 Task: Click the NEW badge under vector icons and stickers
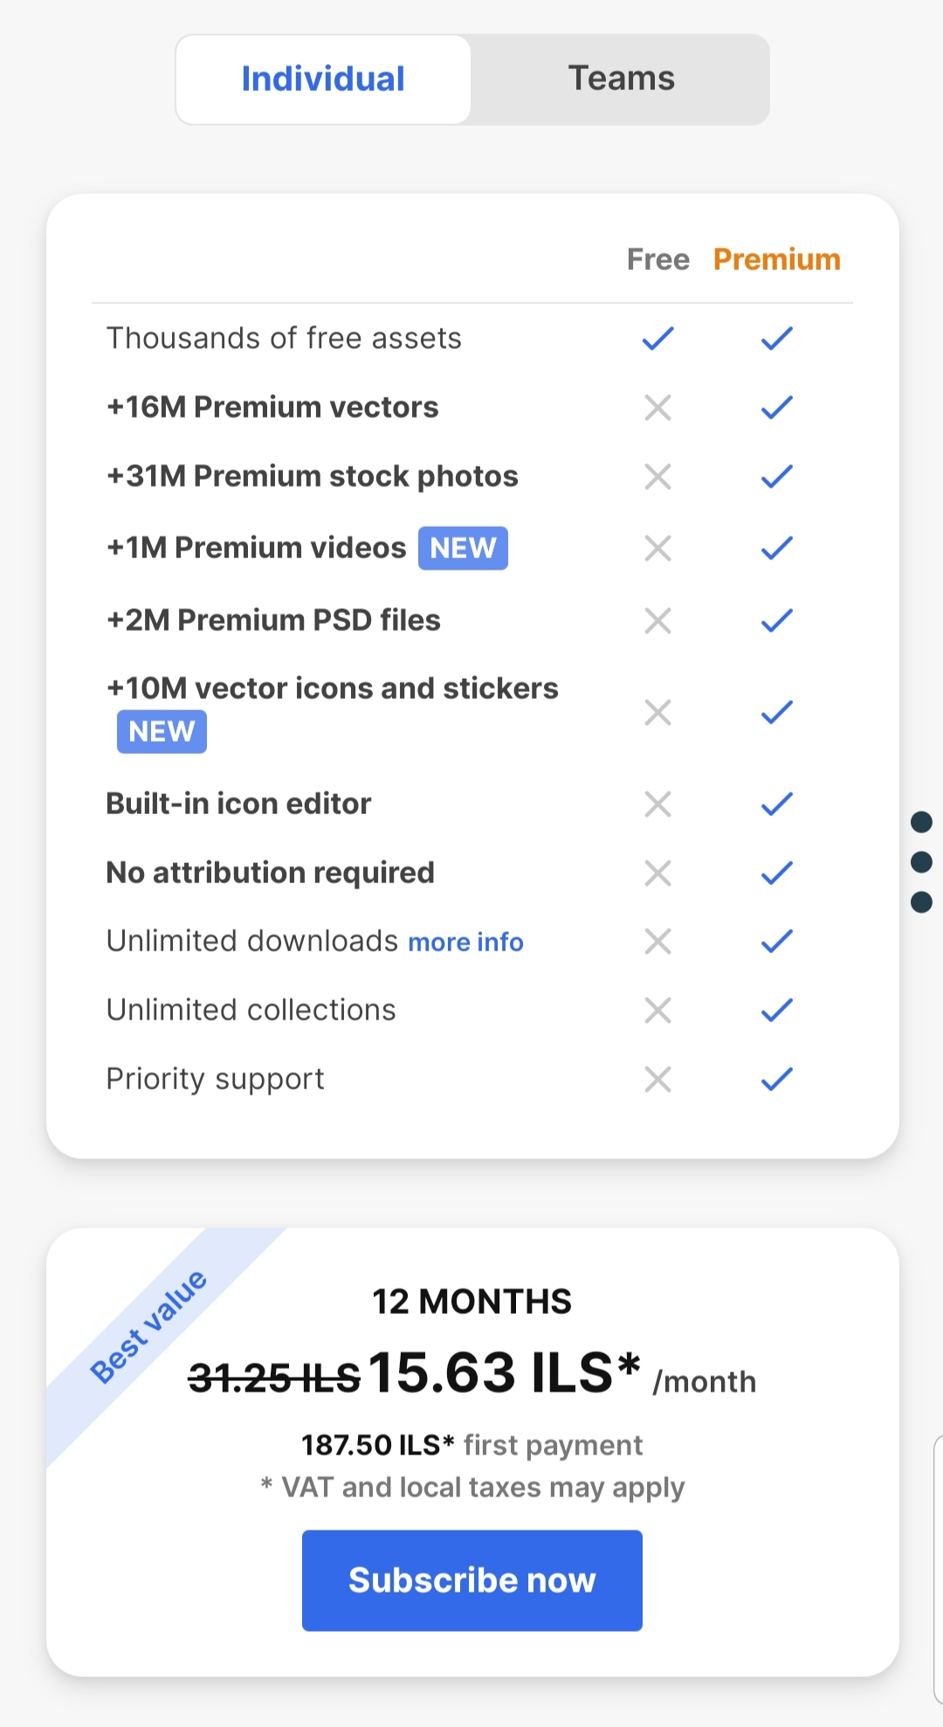point(162,731)
